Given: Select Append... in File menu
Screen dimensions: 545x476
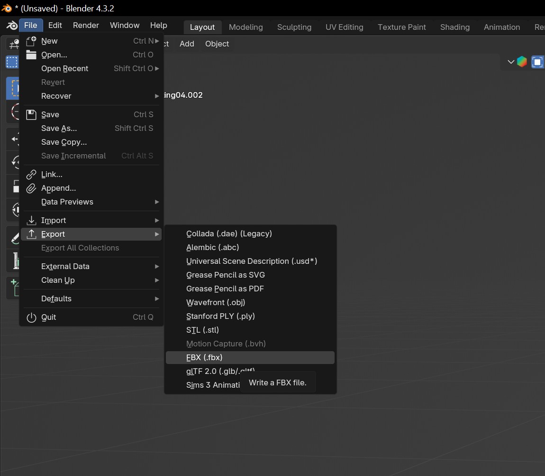Looking at the screenshot, I should pos(91,188).
